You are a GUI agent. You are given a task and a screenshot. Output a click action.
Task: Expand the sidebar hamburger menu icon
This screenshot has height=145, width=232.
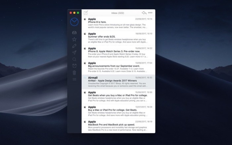[x=75, y=79]
